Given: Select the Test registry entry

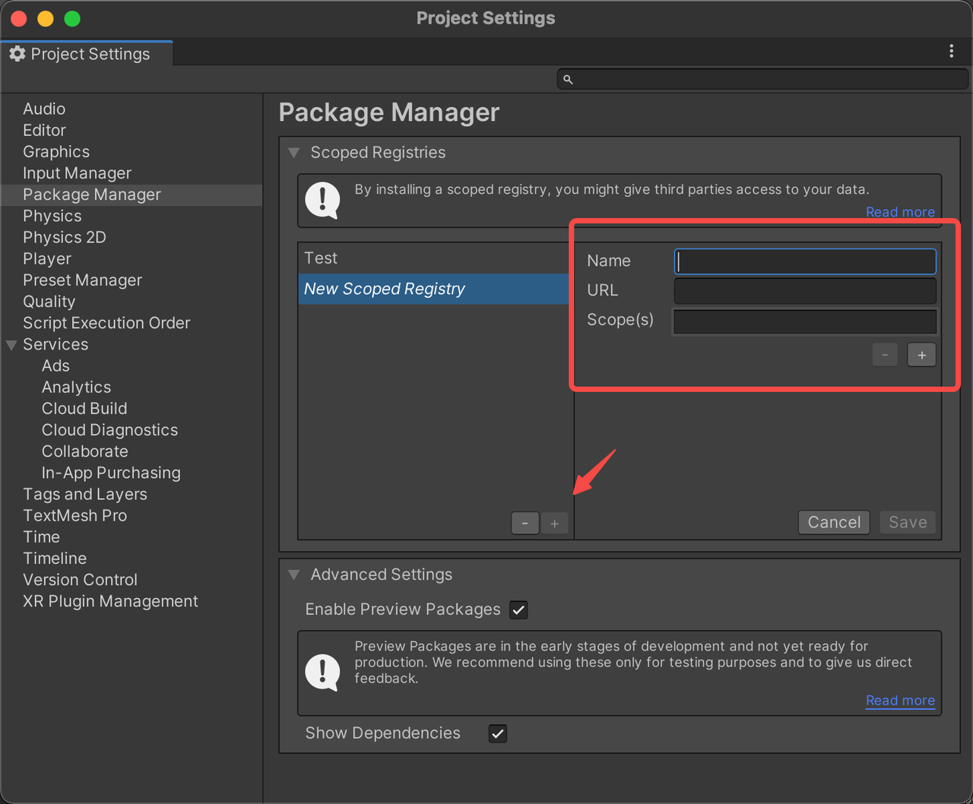Looking at the screenshot, I should (434, 258).
